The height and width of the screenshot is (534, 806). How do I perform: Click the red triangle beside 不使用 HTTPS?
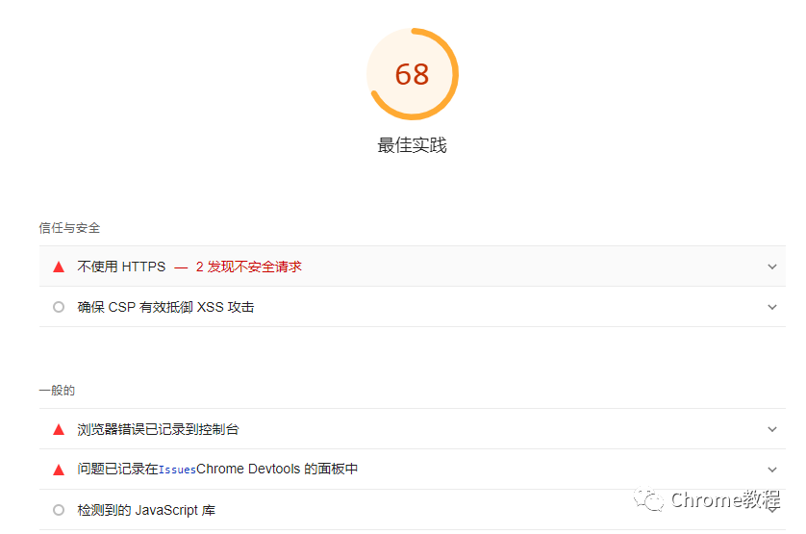coord(59,267)
